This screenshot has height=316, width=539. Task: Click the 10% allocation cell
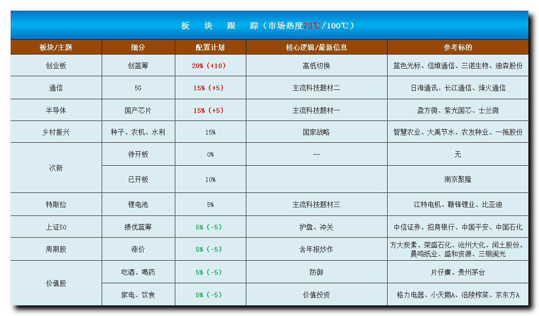(210, 179)
